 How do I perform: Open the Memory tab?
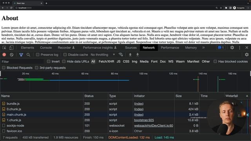tap(191, 48)
